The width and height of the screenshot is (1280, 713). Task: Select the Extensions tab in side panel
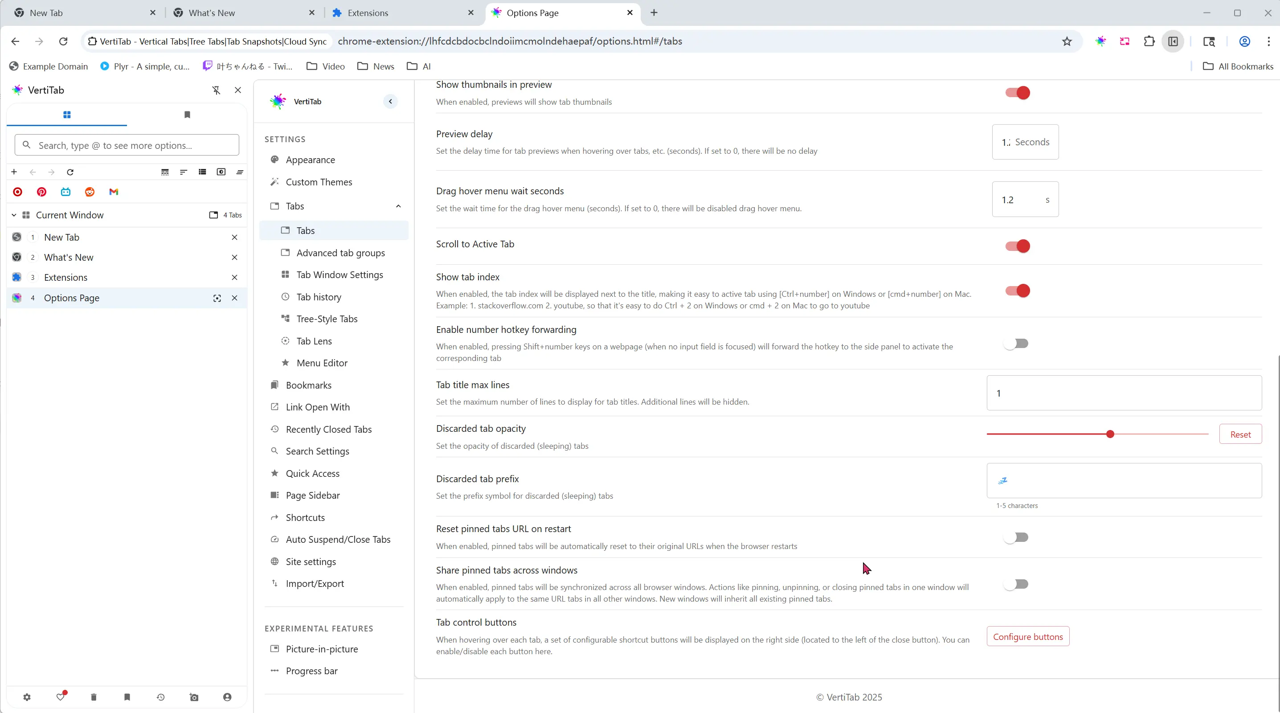(x=127, y=277)
